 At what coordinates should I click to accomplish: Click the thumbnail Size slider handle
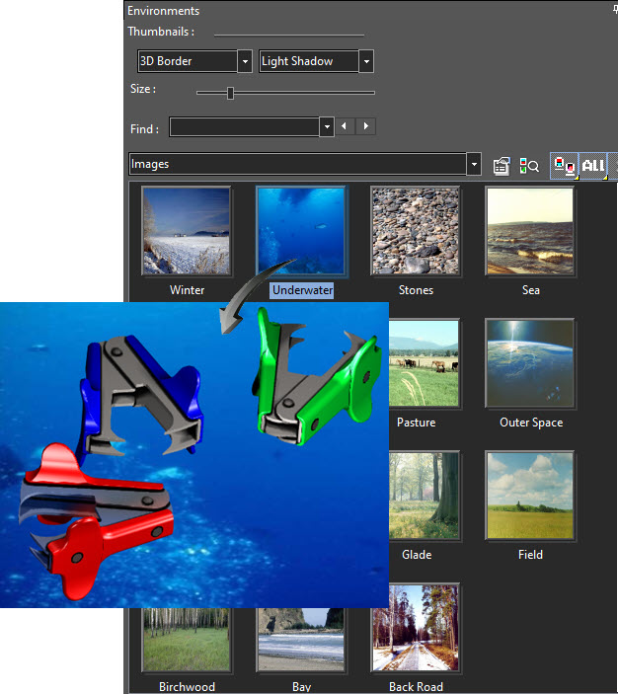coord(230,93)
